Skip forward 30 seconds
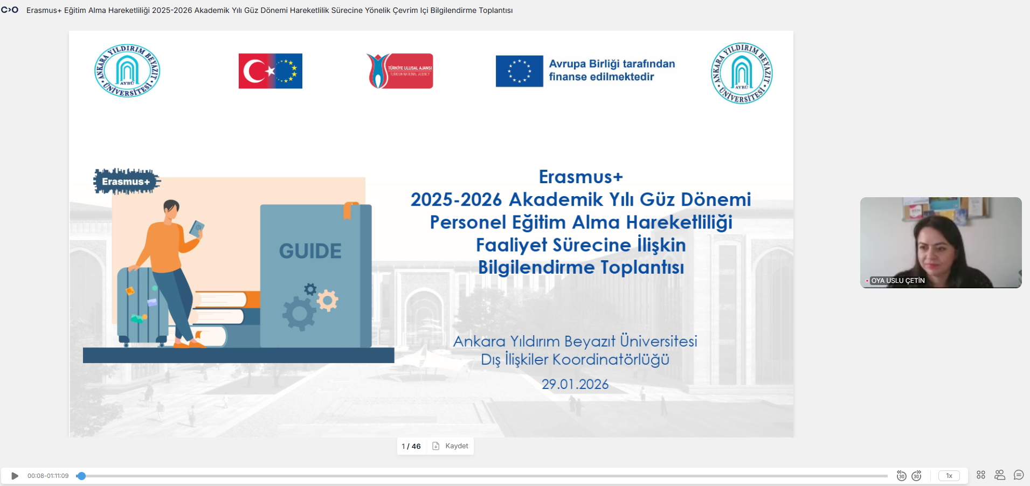The height and width of the screenshot is (486, 1030). coord(917,476)
